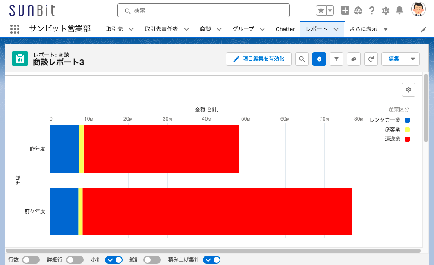Click the pencil edit navigation icon
434x265 pixels.
[424, 30]
